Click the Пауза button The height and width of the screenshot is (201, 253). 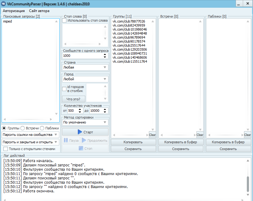pos(71,140)
